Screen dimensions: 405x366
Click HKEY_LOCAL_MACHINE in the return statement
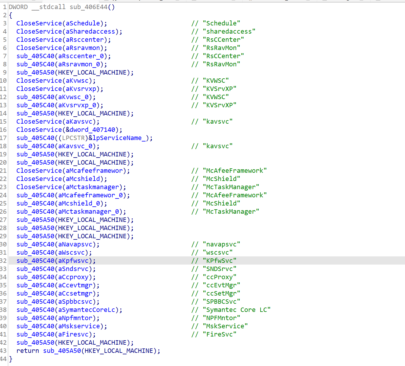pyautogui.click(x=119, y=351)
